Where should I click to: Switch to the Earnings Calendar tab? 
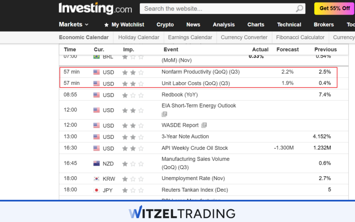(190, 37)
